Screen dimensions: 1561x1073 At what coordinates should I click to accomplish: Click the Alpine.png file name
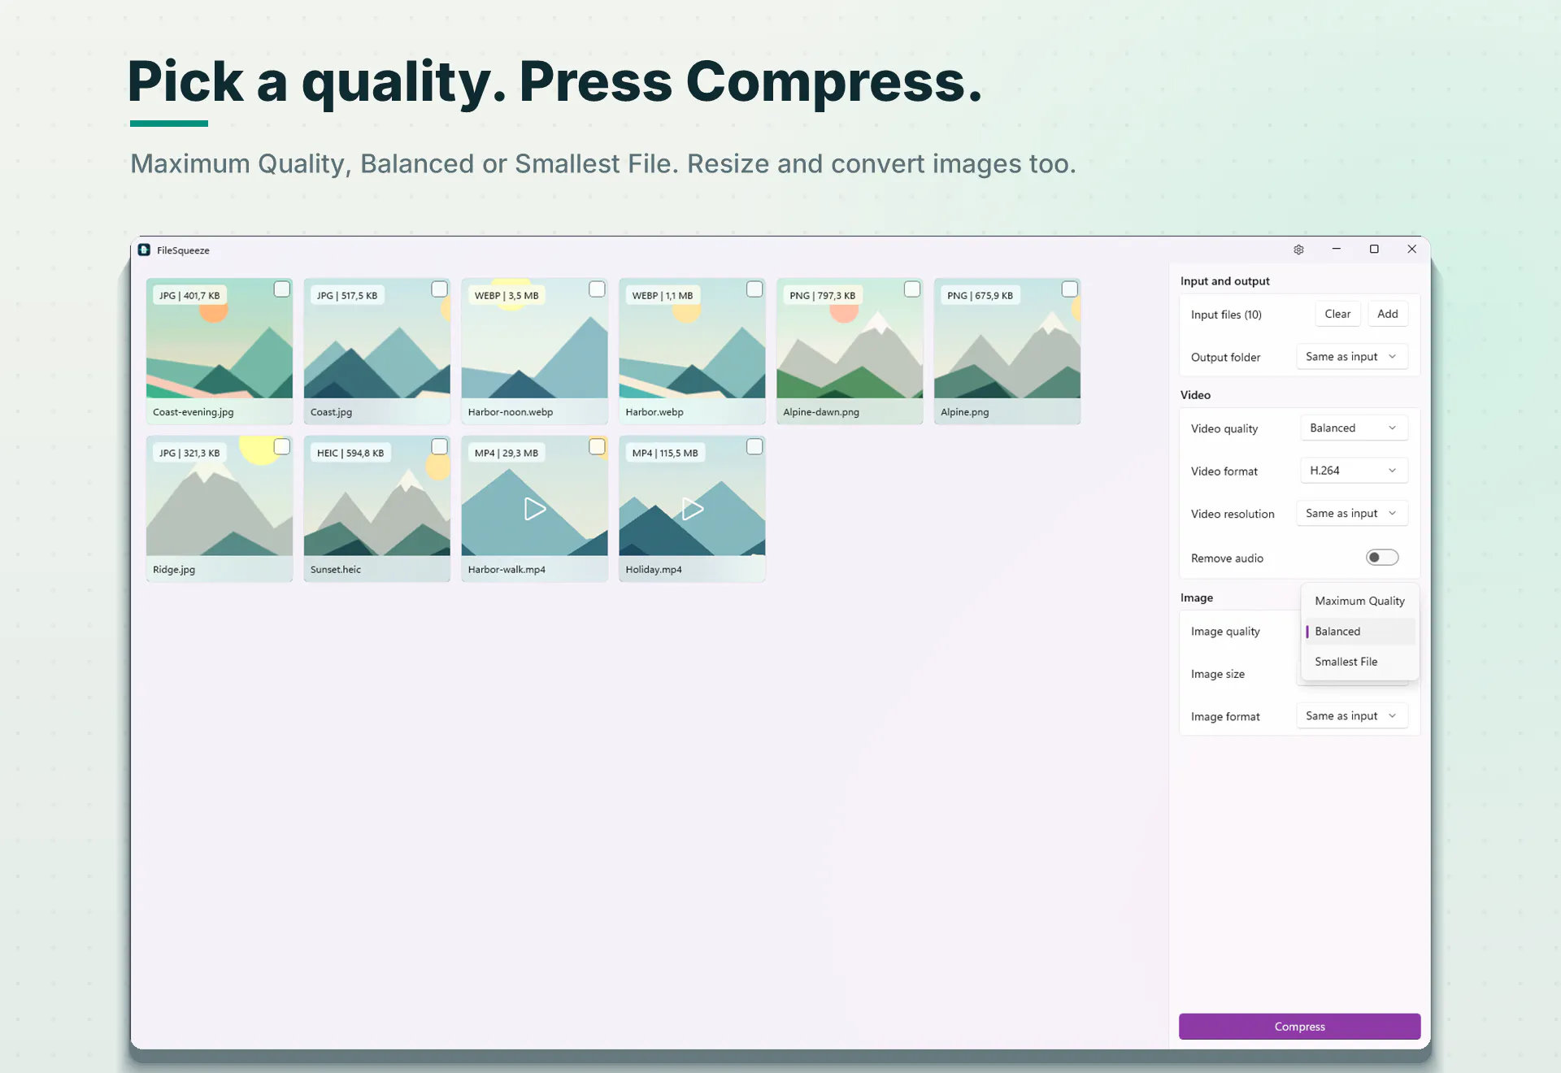coord(965,412)
